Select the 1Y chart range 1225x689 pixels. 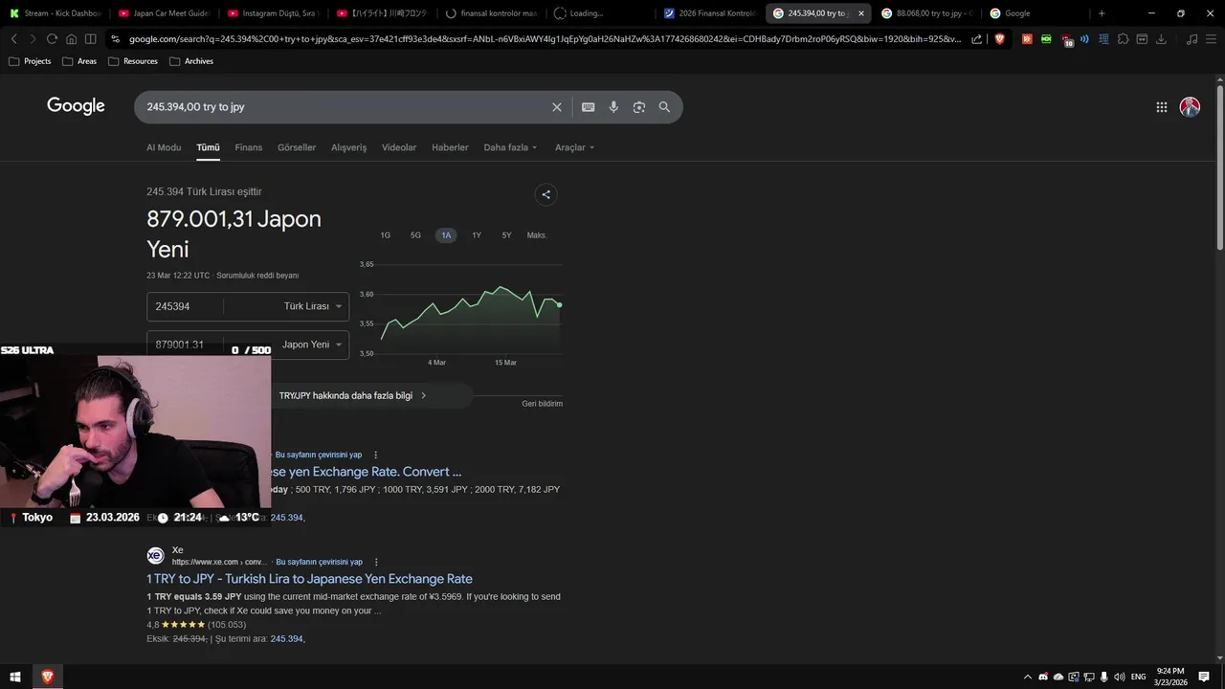coord(477,235)
